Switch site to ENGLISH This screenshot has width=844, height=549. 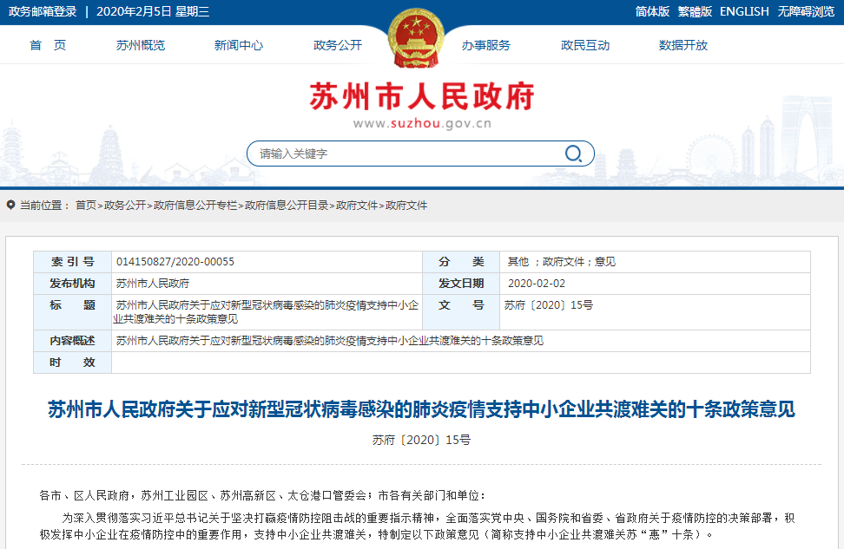pyautogui.click(x=744, y=12)
